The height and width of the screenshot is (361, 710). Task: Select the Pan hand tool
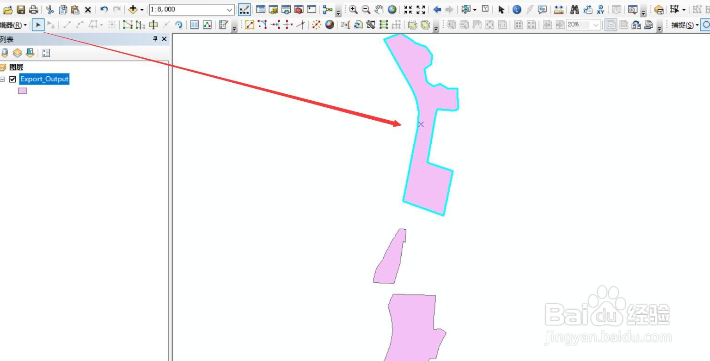[x=379, y=9]
